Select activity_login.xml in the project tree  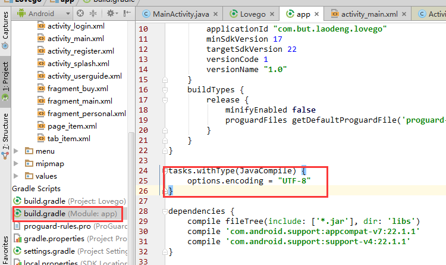76,26
